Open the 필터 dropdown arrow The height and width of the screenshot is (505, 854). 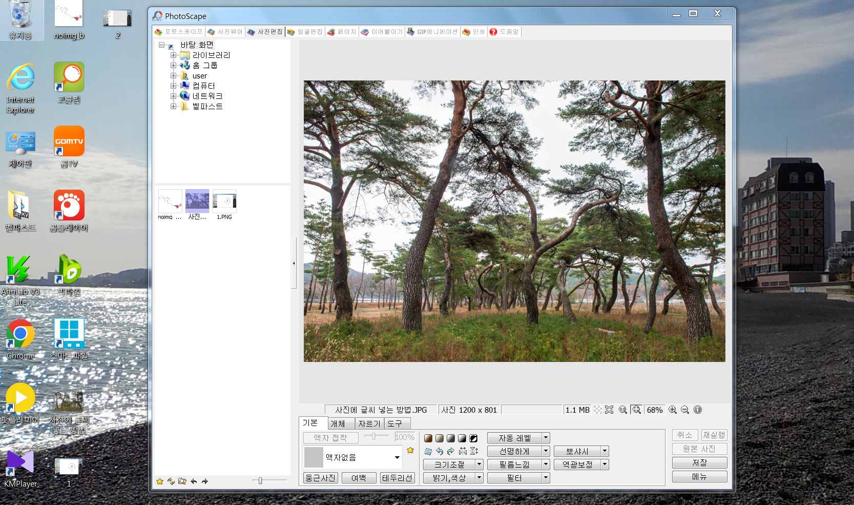546,478
